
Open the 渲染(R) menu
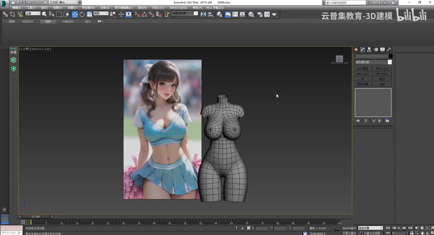[x=142, y=7]
